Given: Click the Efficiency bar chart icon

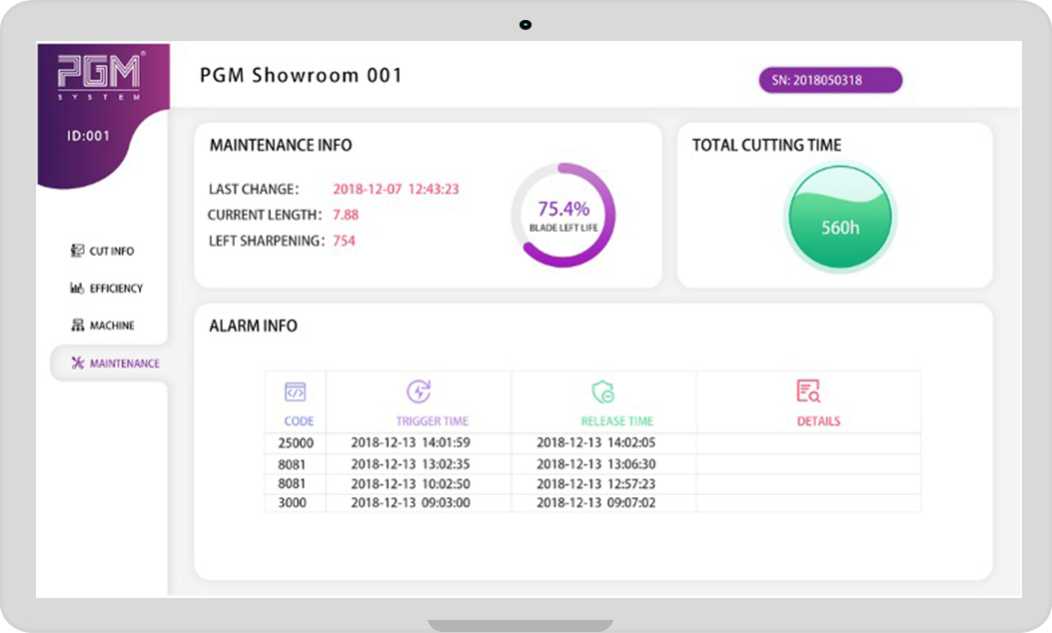Looking at the screenshot, I should (x=77, y=289).
